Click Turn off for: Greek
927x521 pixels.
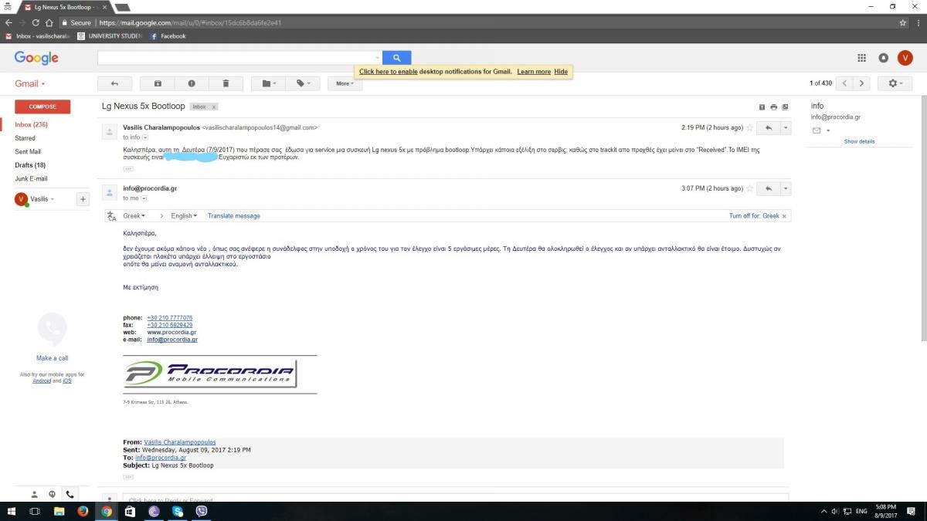(x=754, y=216)
